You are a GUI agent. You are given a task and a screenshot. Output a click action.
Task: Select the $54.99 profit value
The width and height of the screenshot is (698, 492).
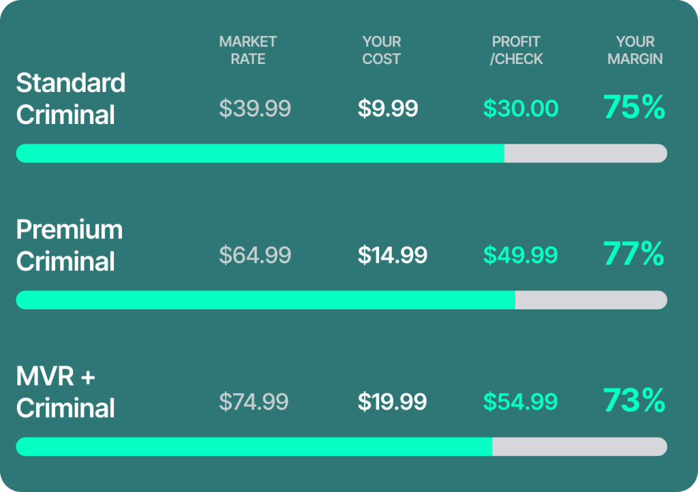point(521,401)
